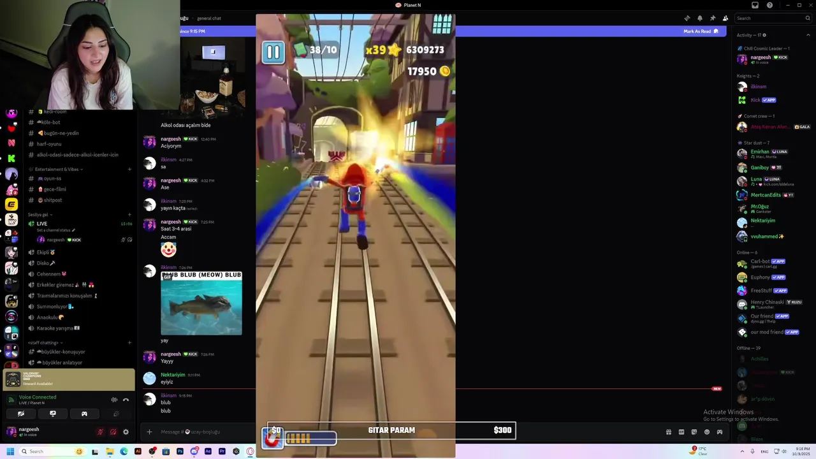The width and height of the screenshot is (816, 459).
Task: Toggle member list icon in header
Action: coord(725,18)
